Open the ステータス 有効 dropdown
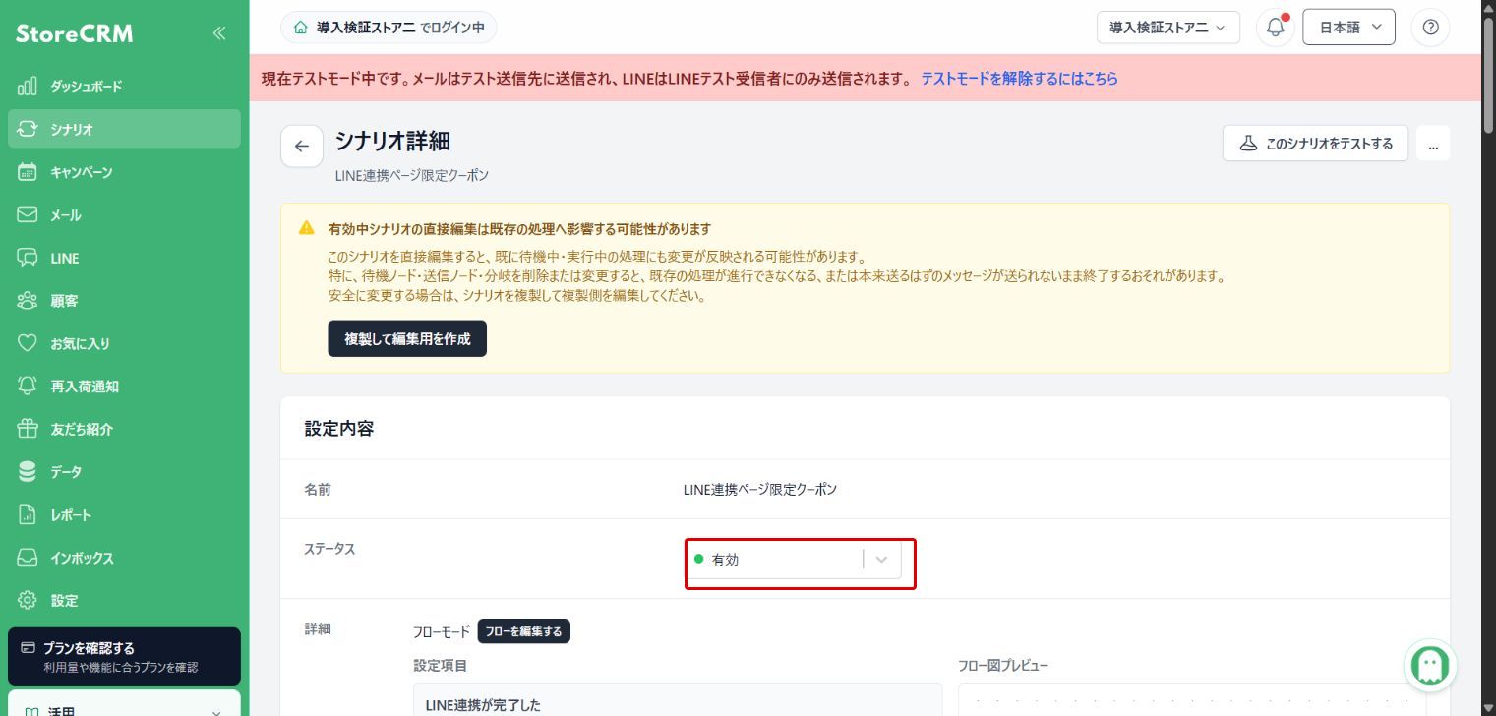The image size is (1496, 716). pyautogui.click(x=794, y=559)
